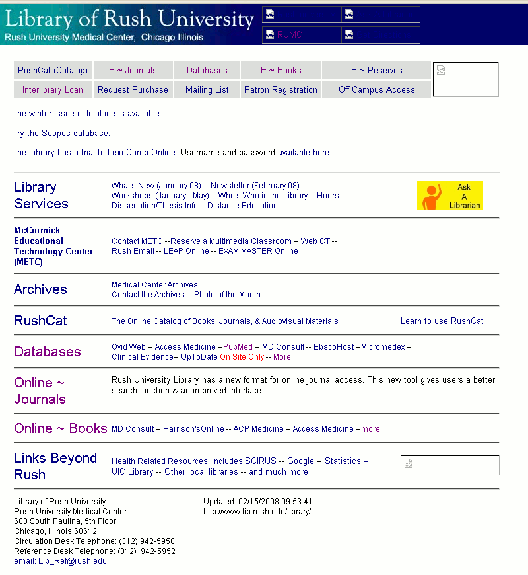
Task: Click email Lib_Ref@rush.edu link
Action: (x=61, y=561)
